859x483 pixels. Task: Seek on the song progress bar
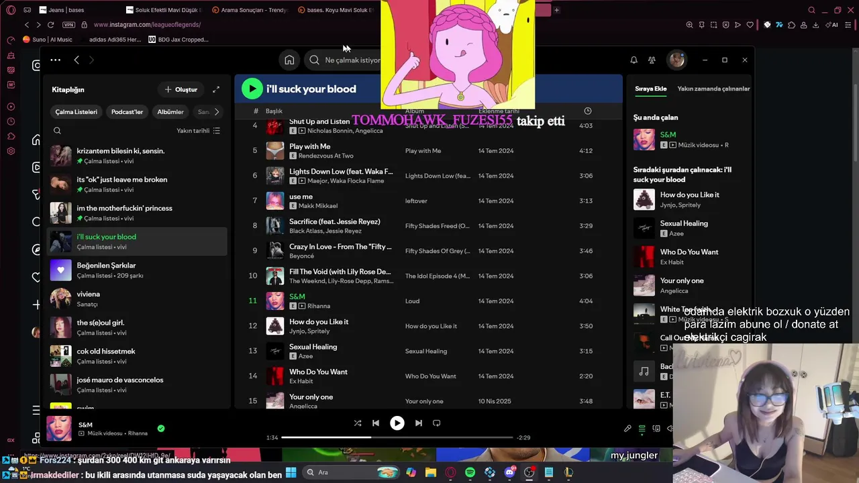[398, 437]
